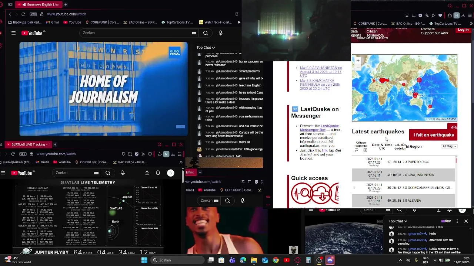The height and width of the screenshot is (266, 474).
Task: Open chat more options beside OXP badge
Action: pyautogui.click(x=457, y=221)
